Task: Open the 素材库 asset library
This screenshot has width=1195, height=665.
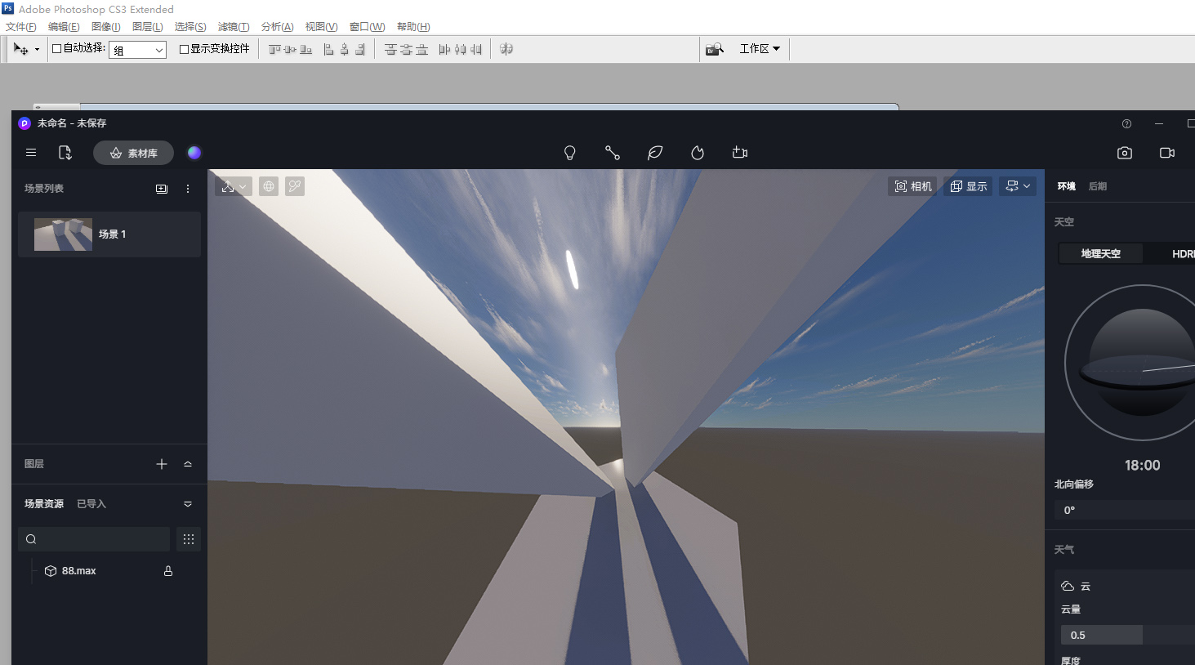Action: pyautogui.click(x=133, y=153)
